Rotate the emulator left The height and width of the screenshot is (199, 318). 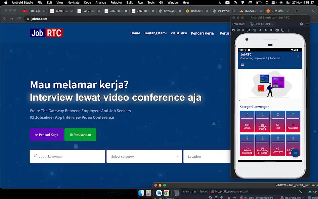pos(248,30)
